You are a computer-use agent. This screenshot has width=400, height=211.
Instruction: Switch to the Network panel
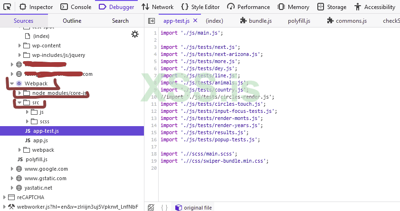(157, 7)
